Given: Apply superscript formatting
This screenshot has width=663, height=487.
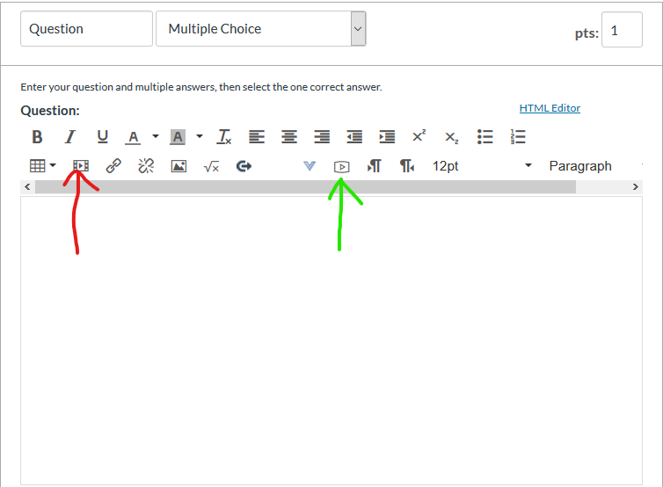Looking at the screenshot, I should [419, 137].
